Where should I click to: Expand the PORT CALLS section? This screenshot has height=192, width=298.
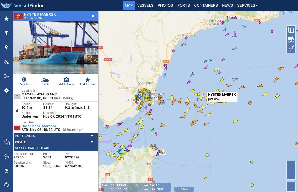[56, 136]
